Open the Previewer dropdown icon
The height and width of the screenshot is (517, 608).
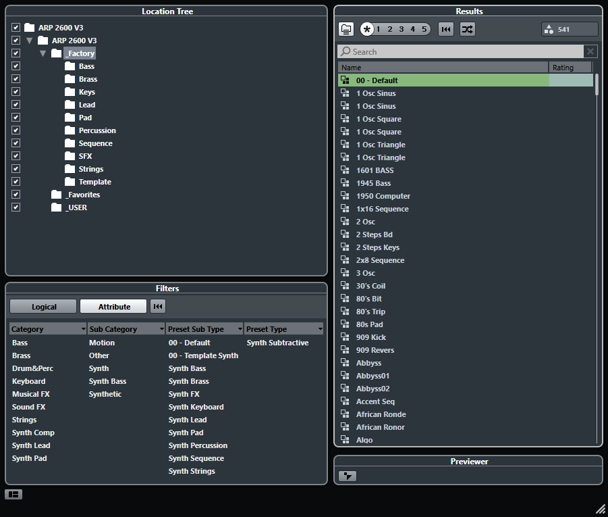pos(348,476)
